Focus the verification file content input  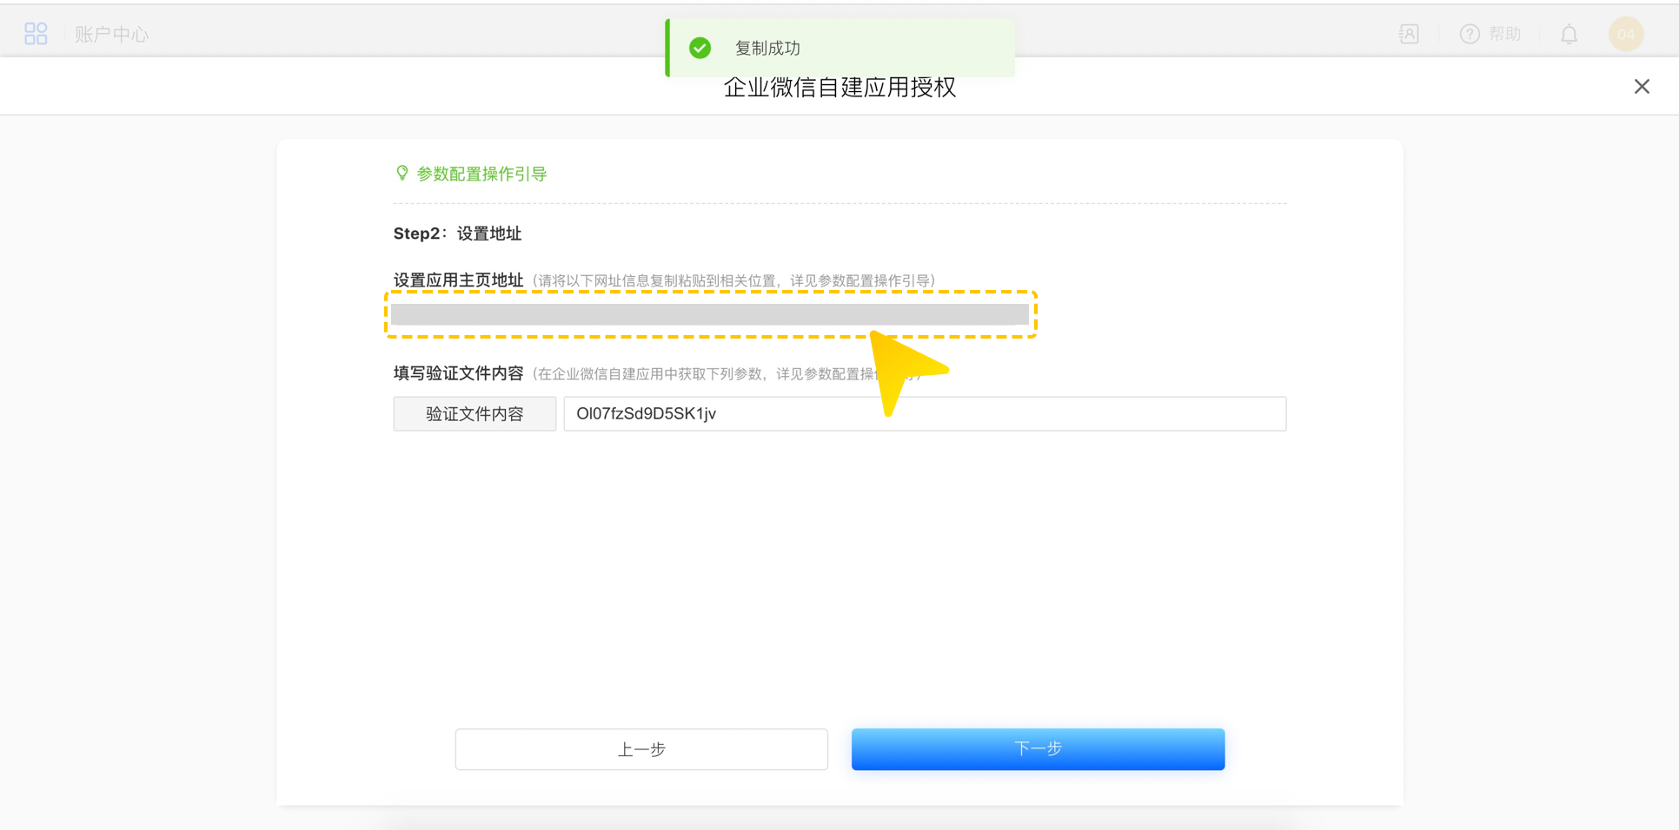[924, 414]
